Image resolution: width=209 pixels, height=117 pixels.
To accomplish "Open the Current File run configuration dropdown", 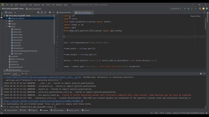I will pos(176,9).
